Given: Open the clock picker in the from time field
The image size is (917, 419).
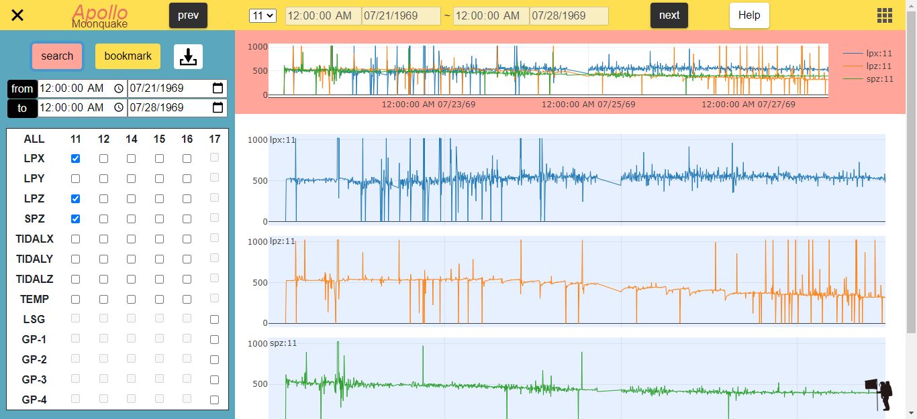Looking at the screenshot, I should [x=118, y=88].
